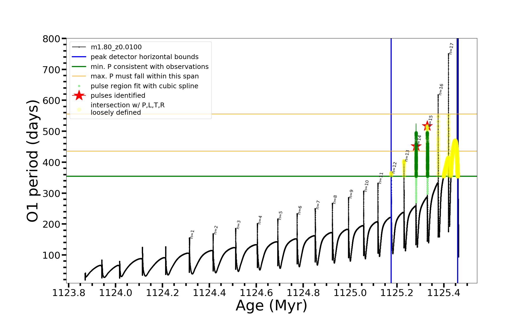The image size is (530, 318).
Task: Click the 'Age (Myr)' axis label
Action: coord(271,306)
